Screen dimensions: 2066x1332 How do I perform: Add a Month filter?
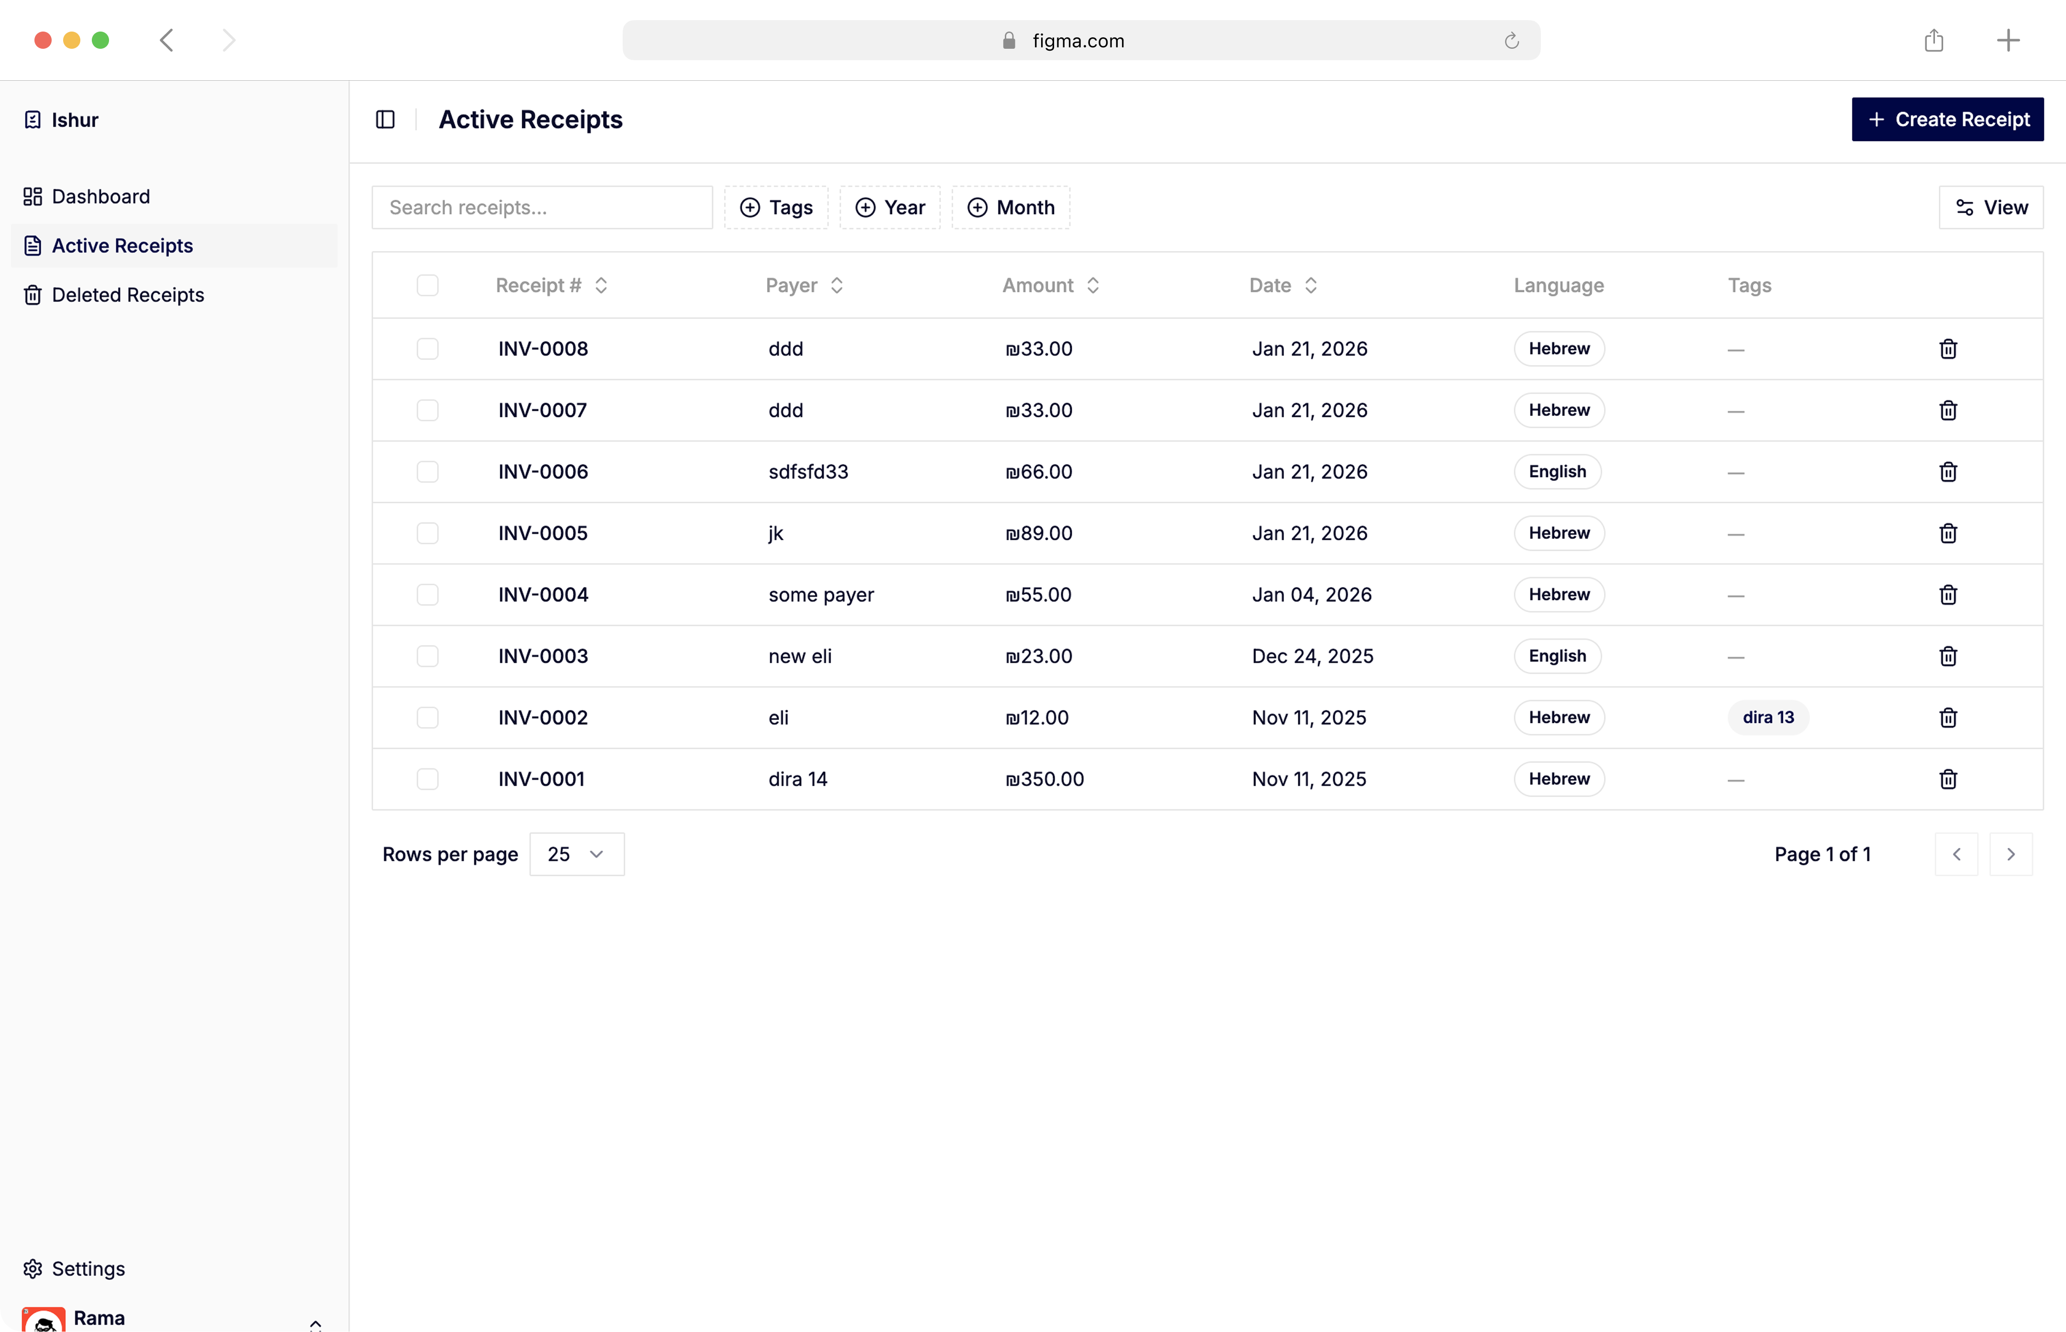[1011, 207]
